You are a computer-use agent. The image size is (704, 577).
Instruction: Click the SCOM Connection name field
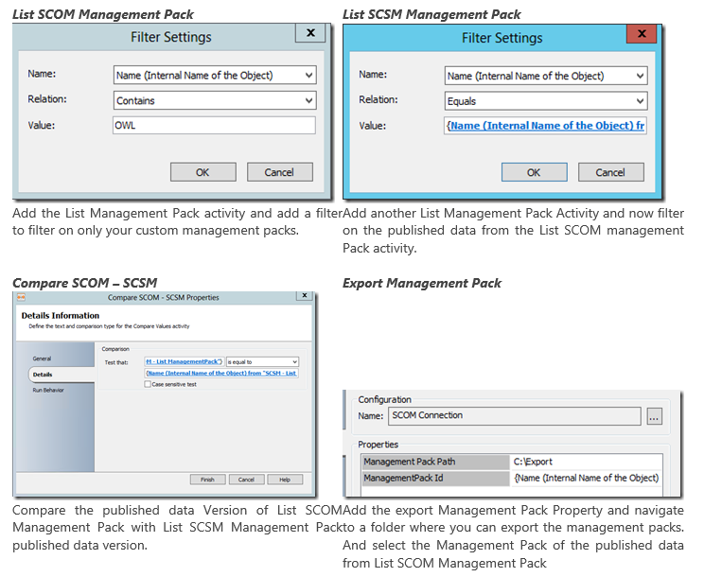pos(514,416)
